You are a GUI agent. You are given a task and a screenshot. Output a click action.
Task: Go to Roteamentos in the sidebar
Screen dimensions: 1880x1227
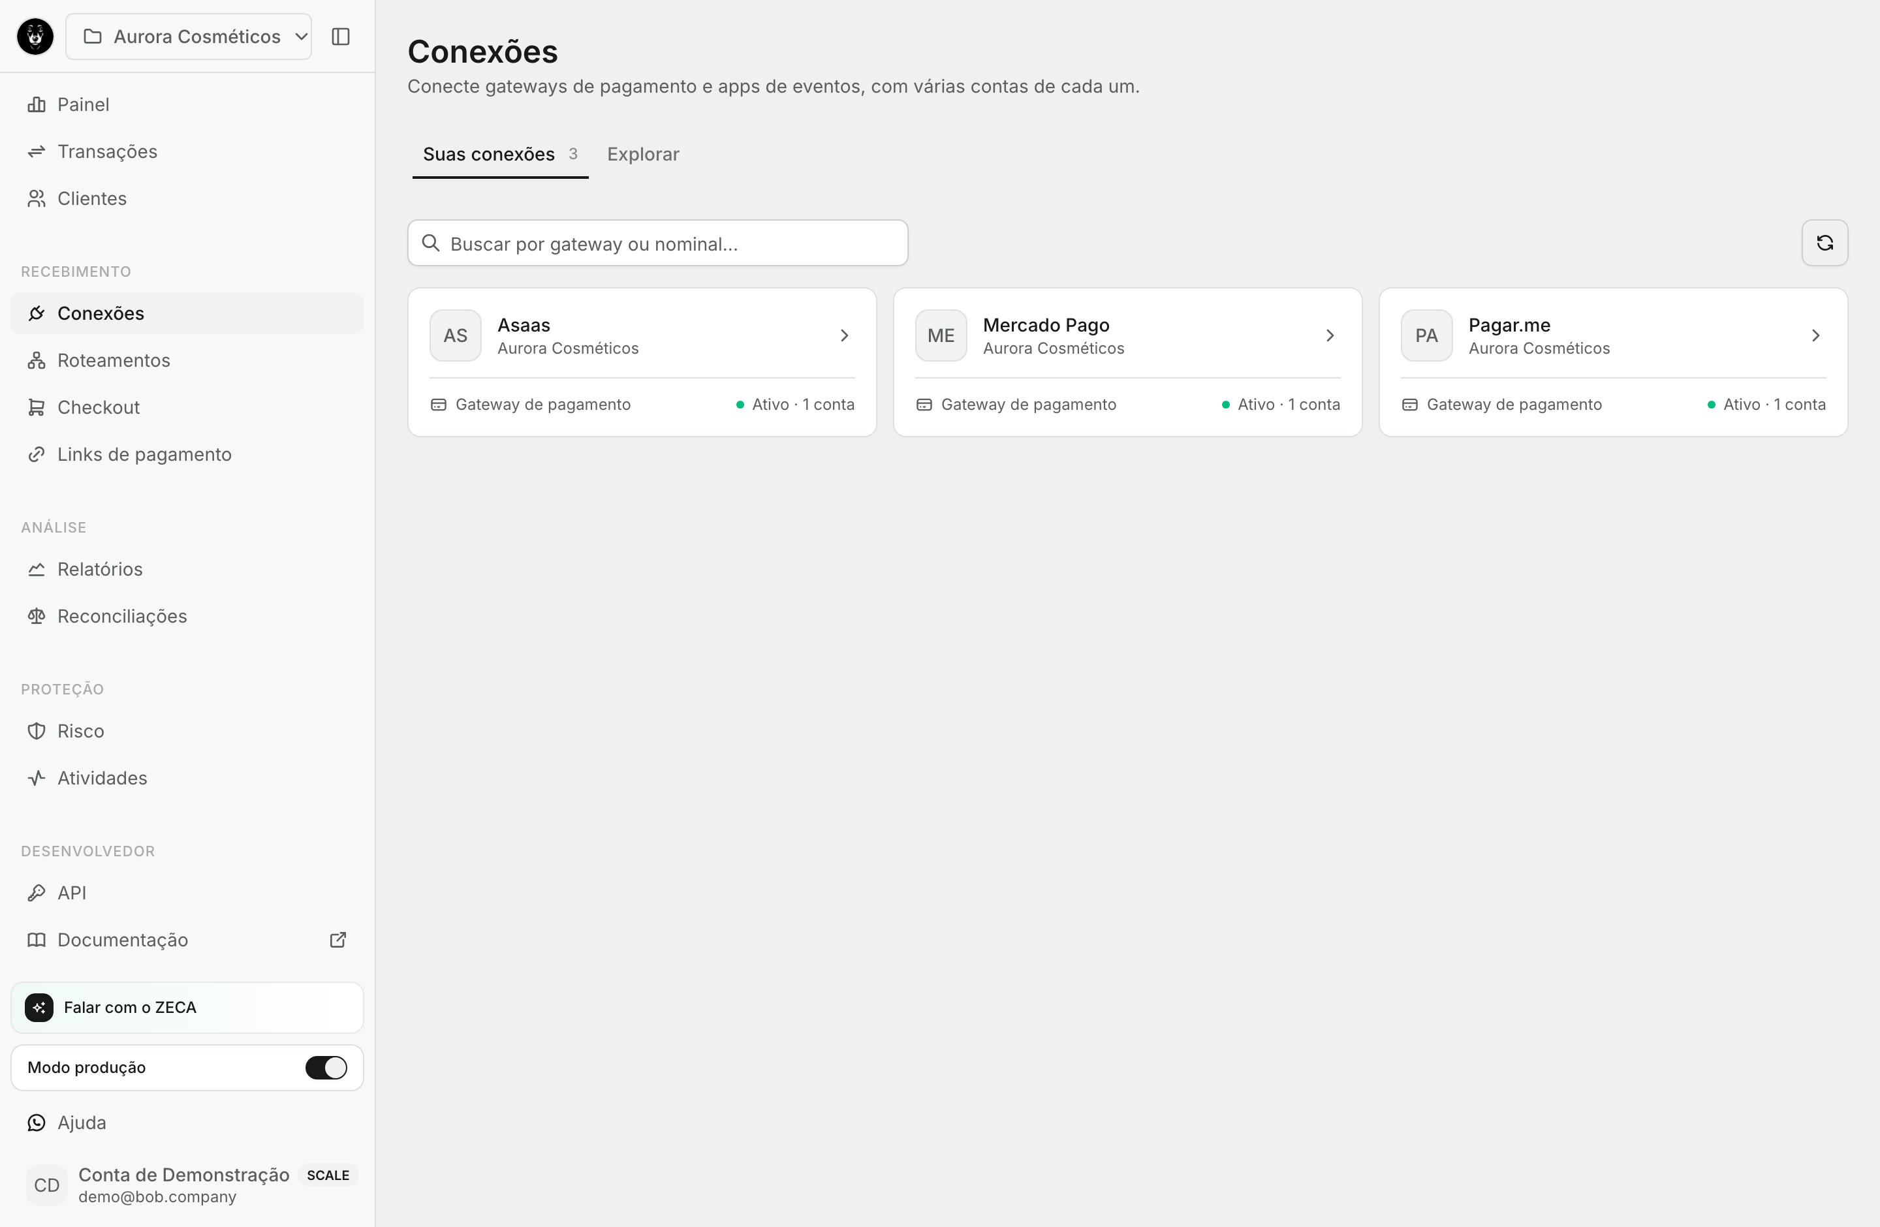click(x=187, y=360)
